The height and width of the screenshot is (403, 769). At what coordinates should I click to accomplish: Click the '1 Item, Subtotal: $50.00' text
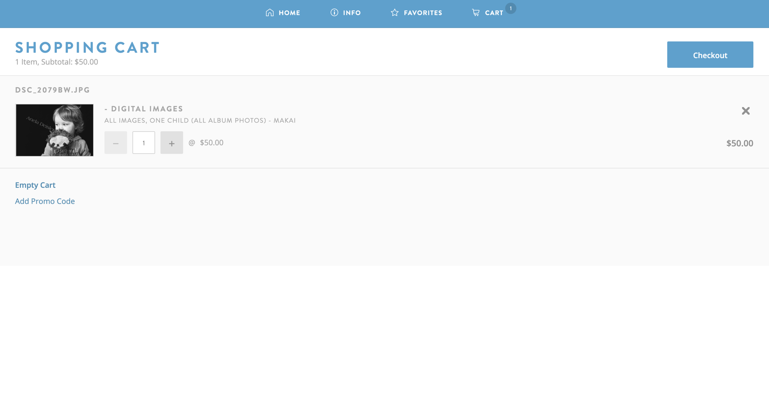tap(57, 62)
